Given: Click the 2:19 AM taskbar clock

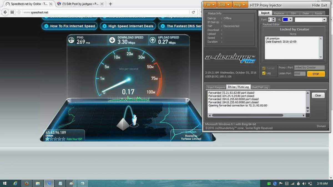Looking at the screenshot, I should 322,183.
